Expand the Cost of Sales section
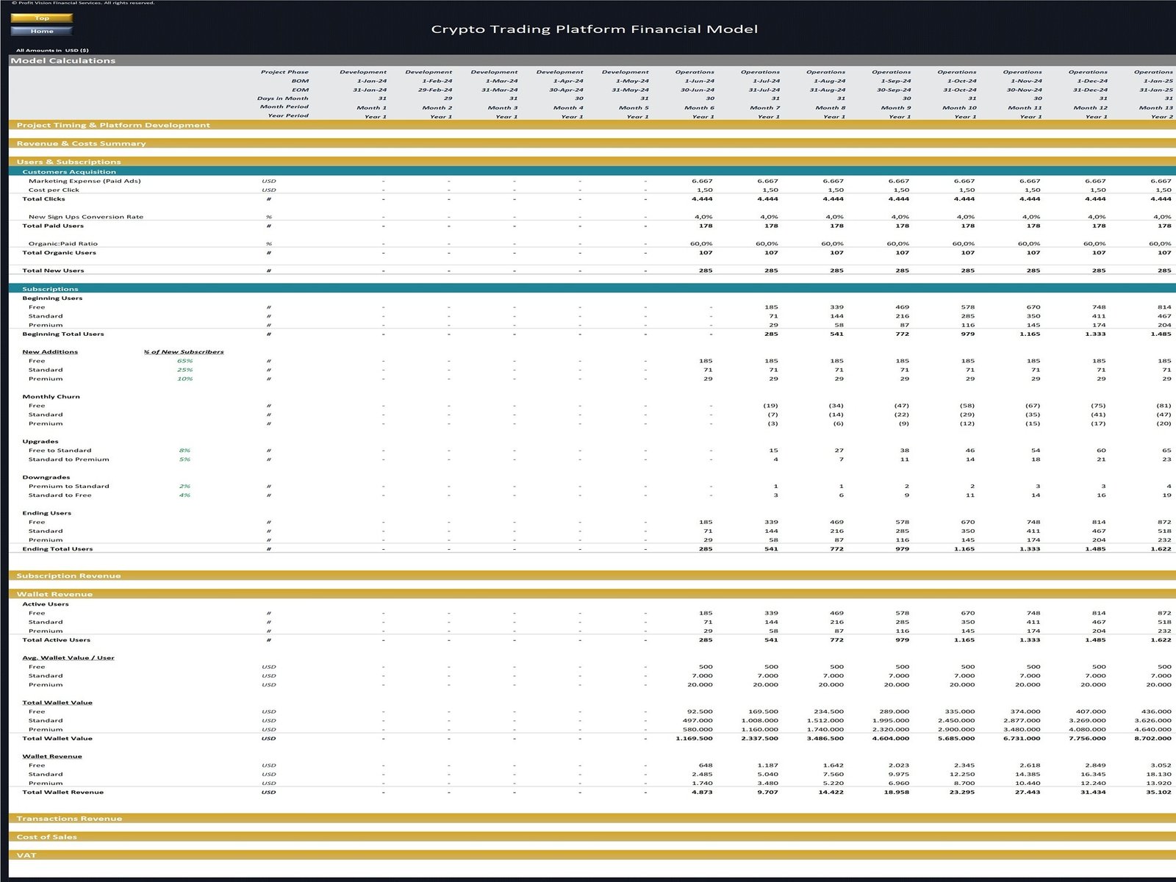The image size is (1176, 882). point(46,836)
